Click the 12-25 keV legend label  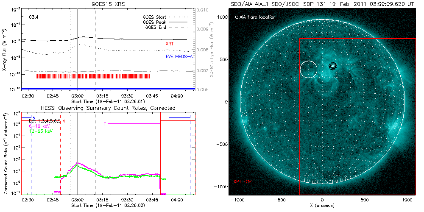coord(41,131)
